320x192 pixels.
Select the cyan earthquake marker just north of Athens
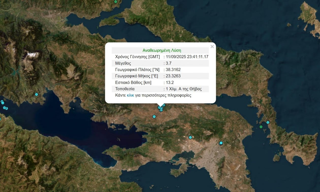(190, 137)
